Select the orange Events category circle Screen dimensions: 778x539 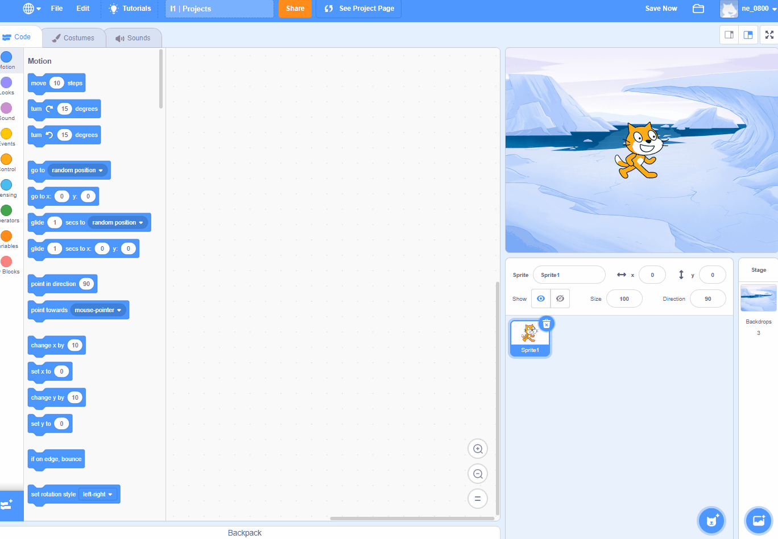tap(6, 134)
